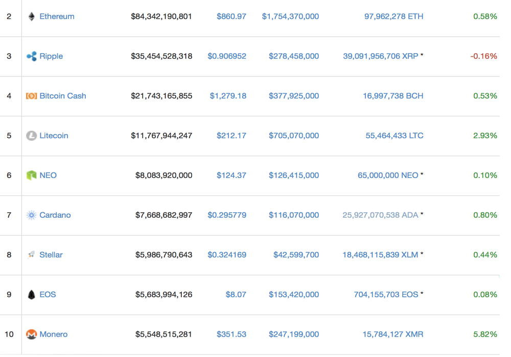Click Ripple volume $278,458,000
The height and width of the screenshot is (357, 511).
[294, 56]
